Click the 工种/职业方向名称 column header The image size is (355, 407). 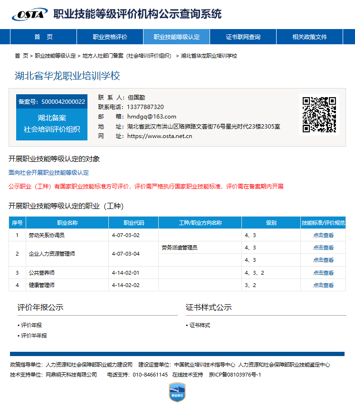coord(200,223)
